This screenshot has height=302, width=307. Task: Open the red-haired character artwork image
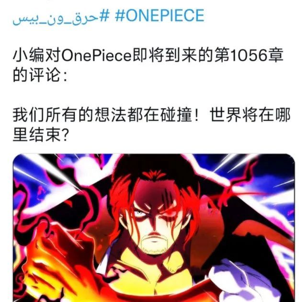tap(154, 228)
